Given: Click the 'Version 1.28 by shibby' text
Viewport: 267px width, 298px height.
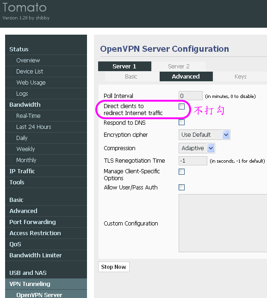Looking at the screenshot, I should tap(26, 18).
